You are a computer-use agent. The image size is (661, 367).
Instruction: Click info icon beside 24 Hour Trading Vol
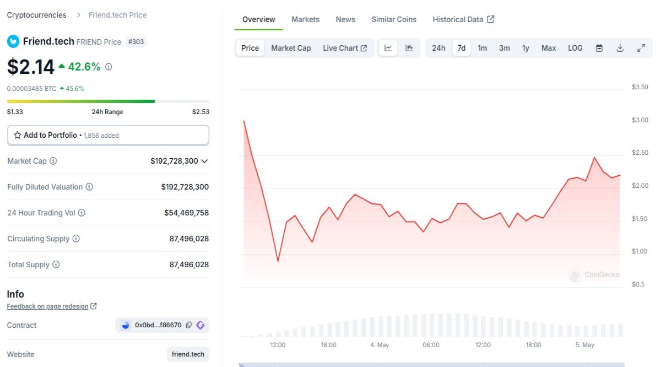coord(82,213)
